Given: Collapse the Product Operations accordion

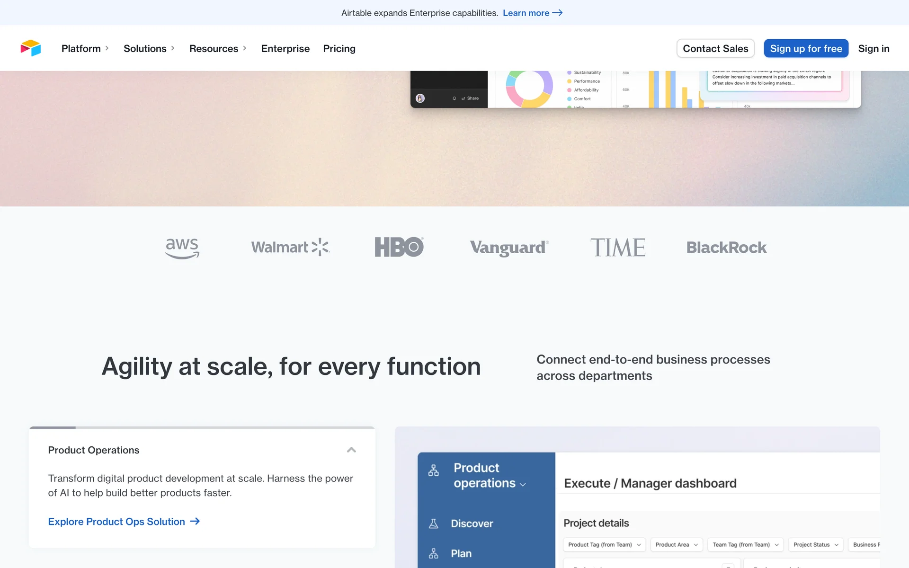Looking at the screenshot, I should coord(351,450).
